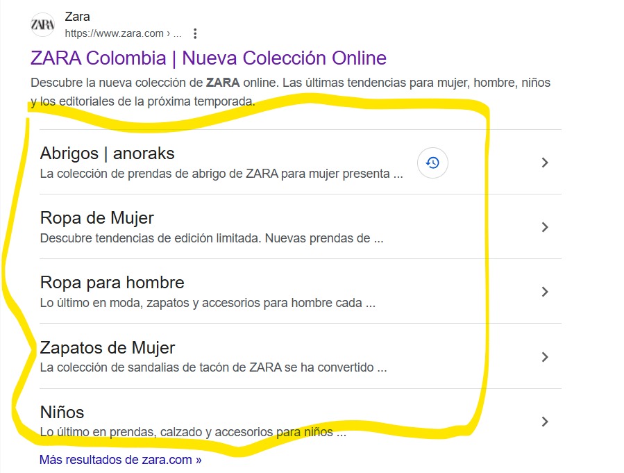Expand the Ropa para hombre chevron arrow
The width and height of the screenshot is (624, 473).
click(545, 292)
